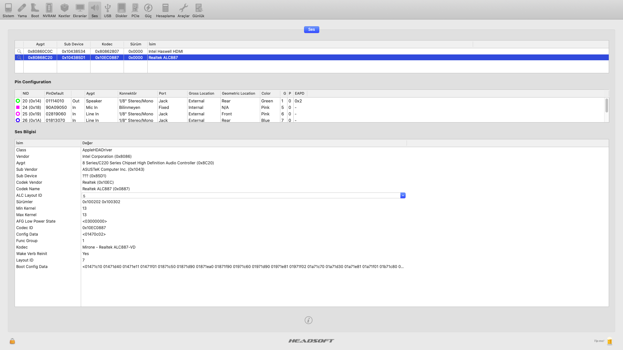Image resolution: width=623 pixels, height=350 pixels.
Task: Open the USB toolbar section
Action: [x=107, y=10]
